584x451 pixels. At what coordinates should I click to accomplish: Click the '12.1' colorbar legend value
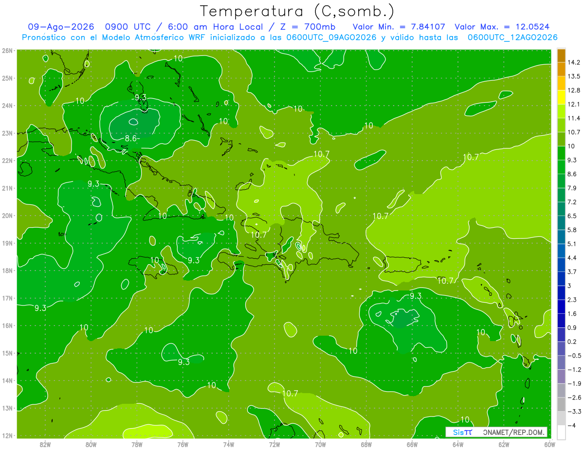(x=574, y=105)
